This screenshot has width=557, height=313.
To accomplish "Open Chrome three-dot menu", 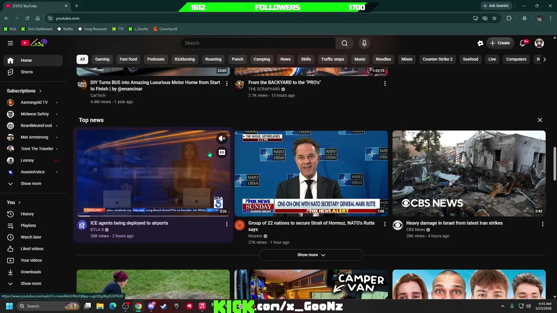I will pos(550,18).
